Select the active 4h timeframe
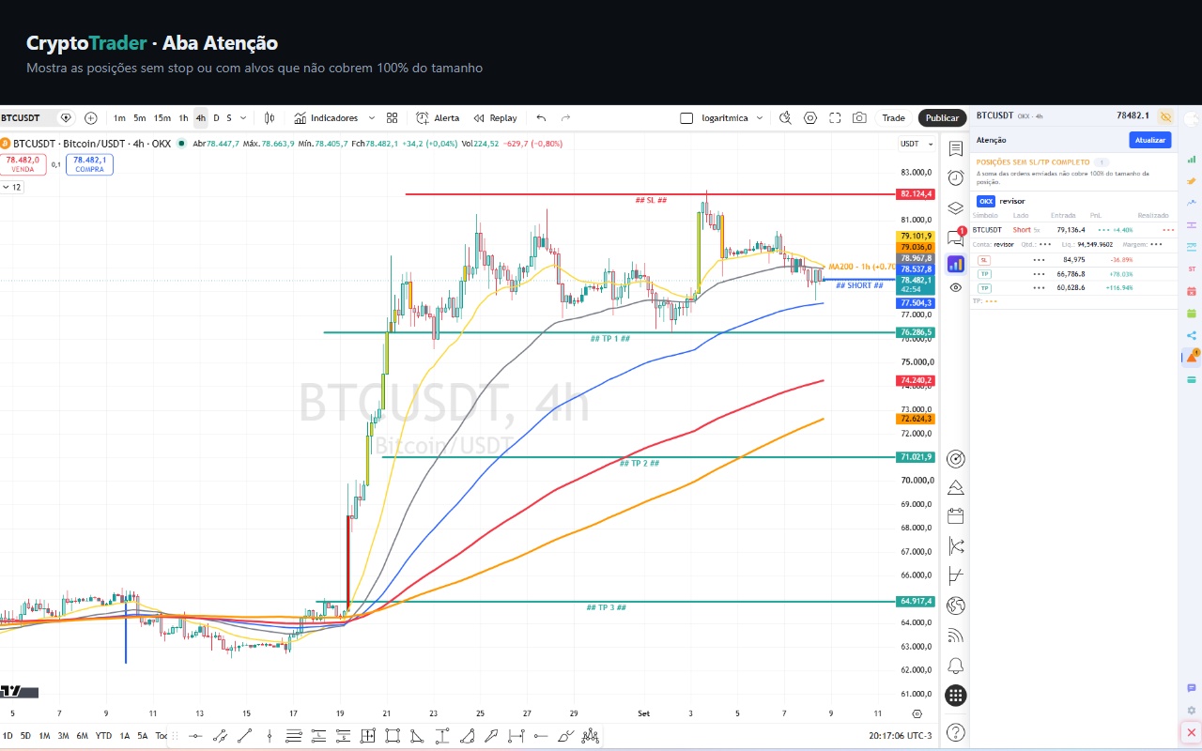 tap(201, 118)
